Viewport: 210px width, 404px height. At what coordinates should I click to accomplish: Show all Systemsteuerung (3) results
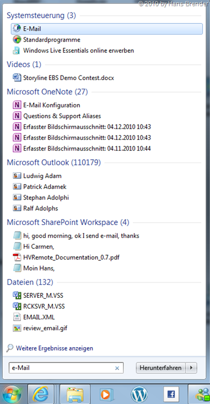tap(42, 15)
